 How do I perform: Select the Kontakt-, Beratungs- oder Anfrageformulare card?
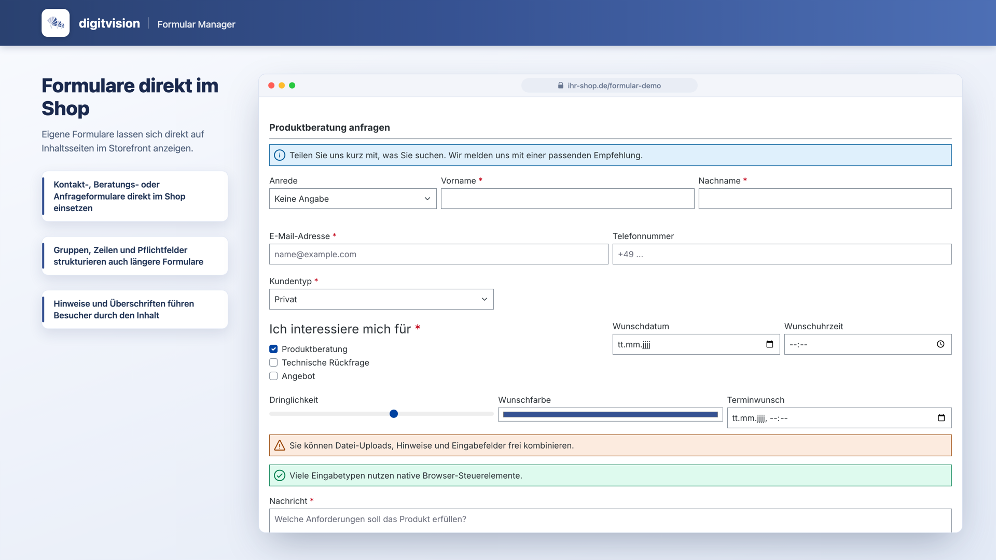coord(135,196)
